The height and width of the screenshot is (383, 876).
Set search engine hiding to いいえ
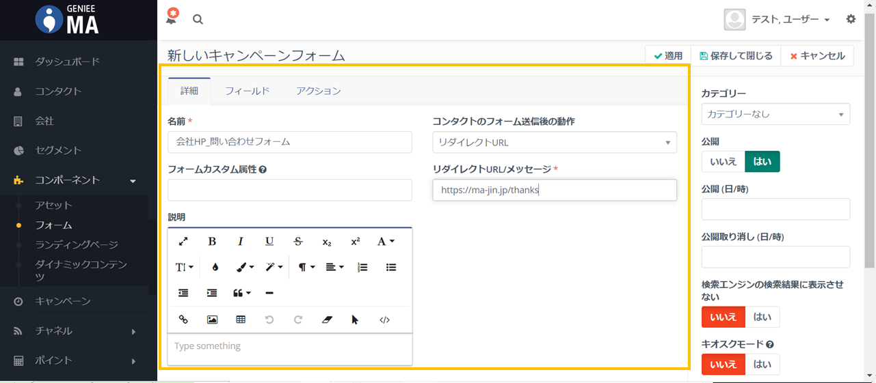pos(723,317)
